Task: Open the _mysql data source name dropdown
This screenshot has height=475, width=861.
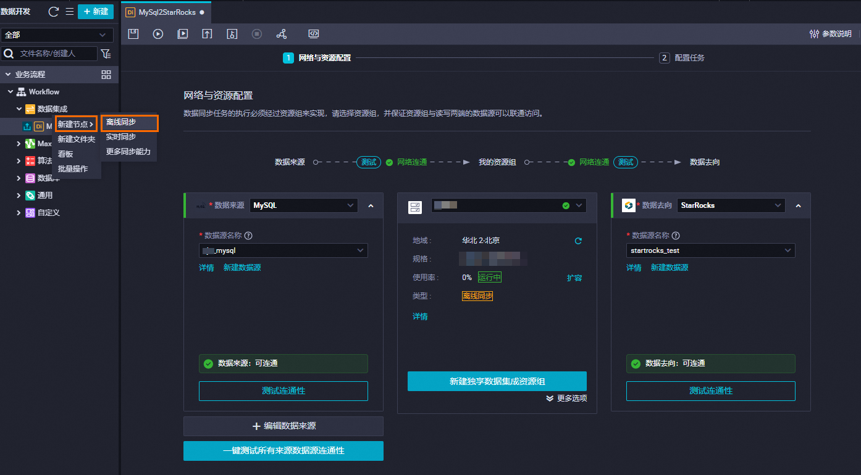Action: [x=283, y=250]
